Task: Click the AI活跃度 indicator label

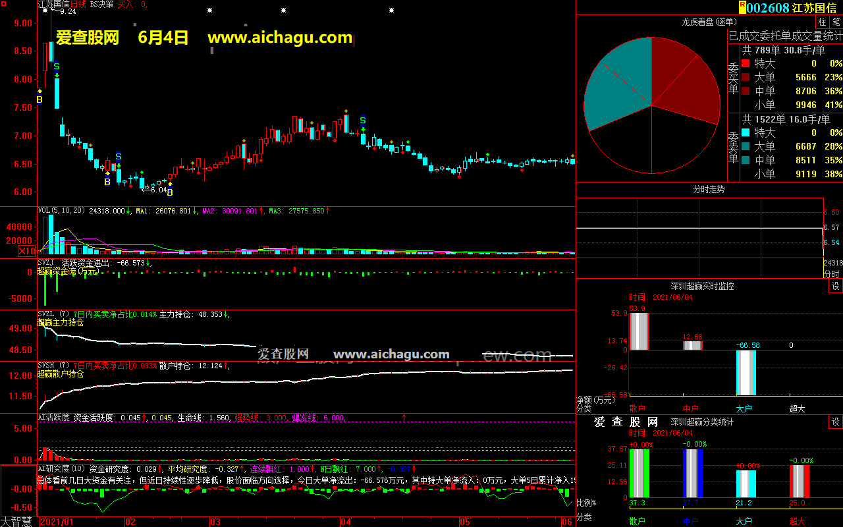Action: pos(53,418)
